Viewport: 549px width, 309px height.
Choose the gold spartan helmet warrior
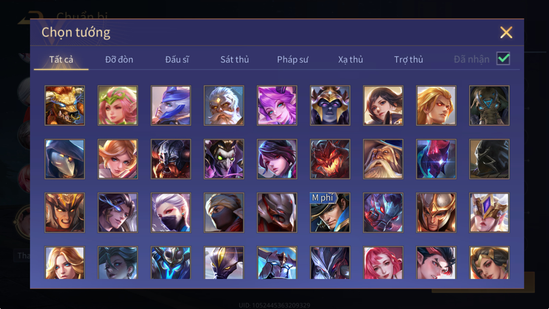[436, 213]
